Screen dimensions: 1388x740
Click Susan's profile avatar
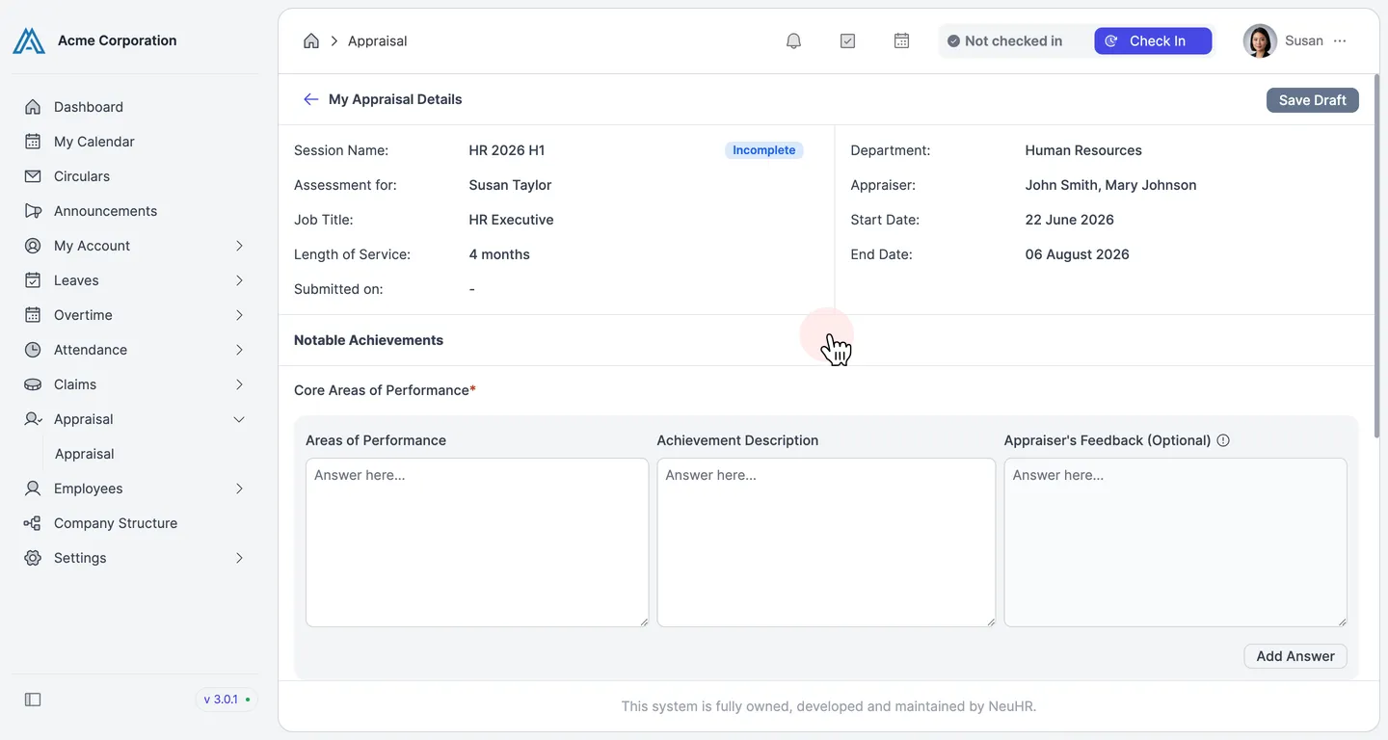(x=1260, y=40)
